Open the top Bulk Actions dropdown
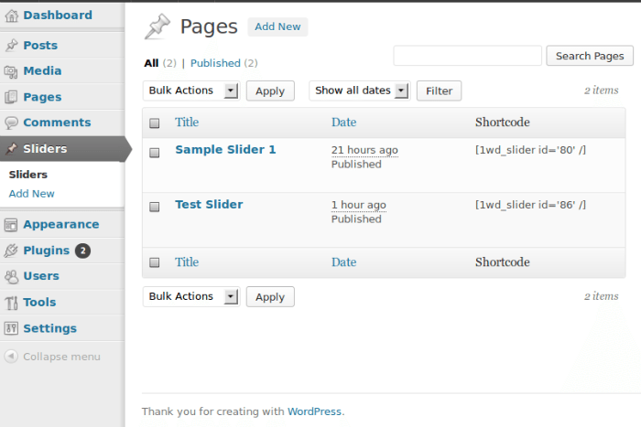The height and width of the screenshot is (427, 641). (190, 91)
